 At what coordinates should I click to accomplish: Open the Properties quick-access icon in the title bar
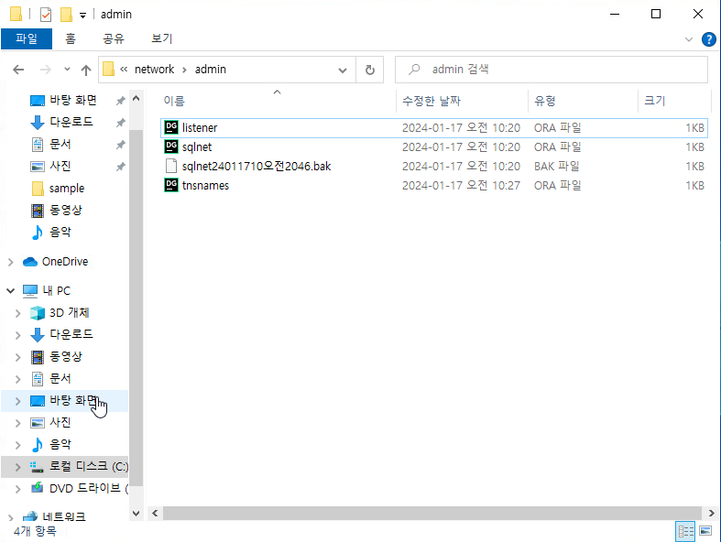(x=46, y=15)
